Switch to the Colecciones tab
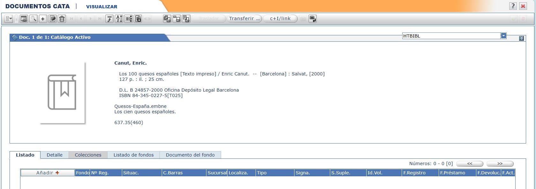Image resolution: width=536 pixels, height=189 pixels. point(88,155)
